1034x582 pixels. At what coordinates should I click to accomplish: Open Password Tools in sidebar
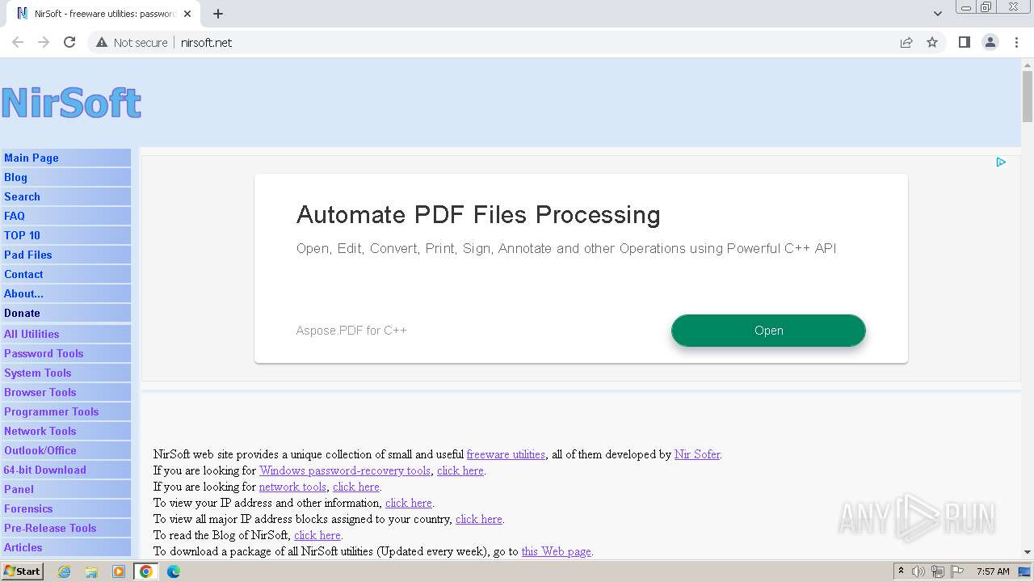65,353
